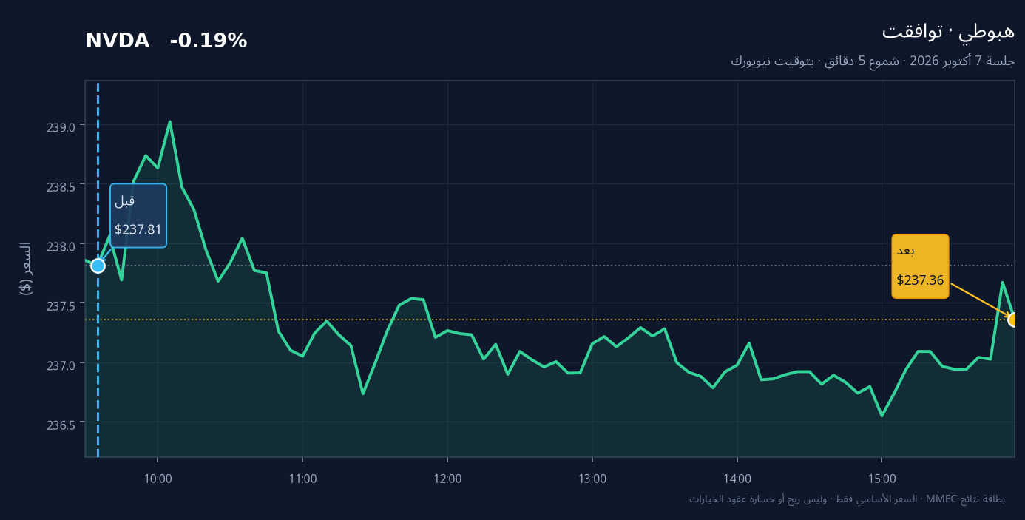This screenshot has width=1025, height=520.
Task: Select the بعد $237.36 label box
Action: pyautogui.click(x=920, y=266)
